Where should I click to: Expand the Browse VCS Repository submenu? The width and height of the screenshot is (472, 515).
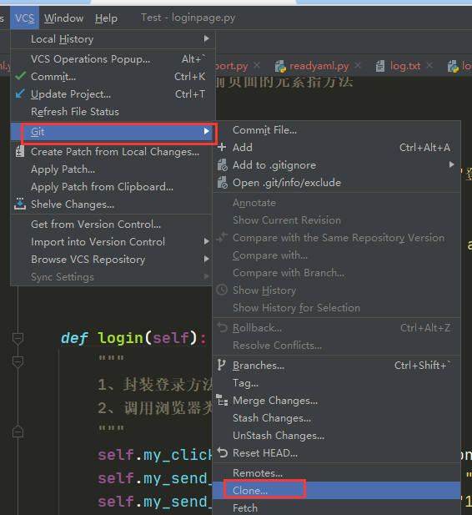[113, 260]
